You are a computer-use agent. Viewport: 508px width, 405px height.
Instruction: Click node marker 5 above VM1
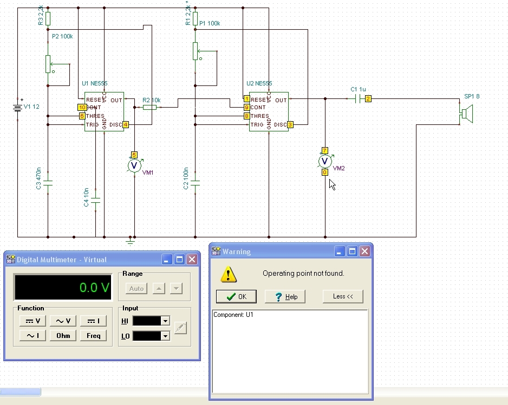click(134, 155)
